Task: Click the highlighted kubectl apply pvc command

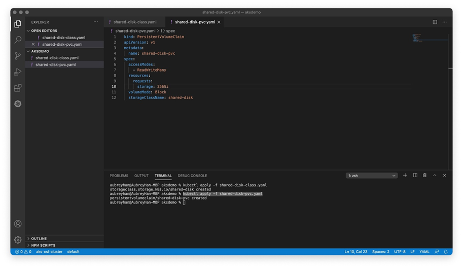Action: (223, 194)
